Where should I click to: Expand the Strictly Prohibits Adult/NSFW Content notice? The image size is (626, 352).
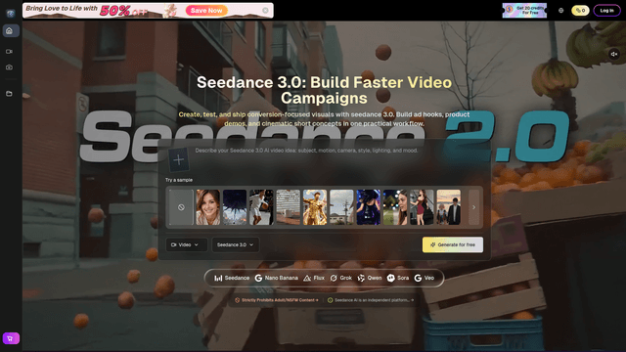(x=277, y=300)
